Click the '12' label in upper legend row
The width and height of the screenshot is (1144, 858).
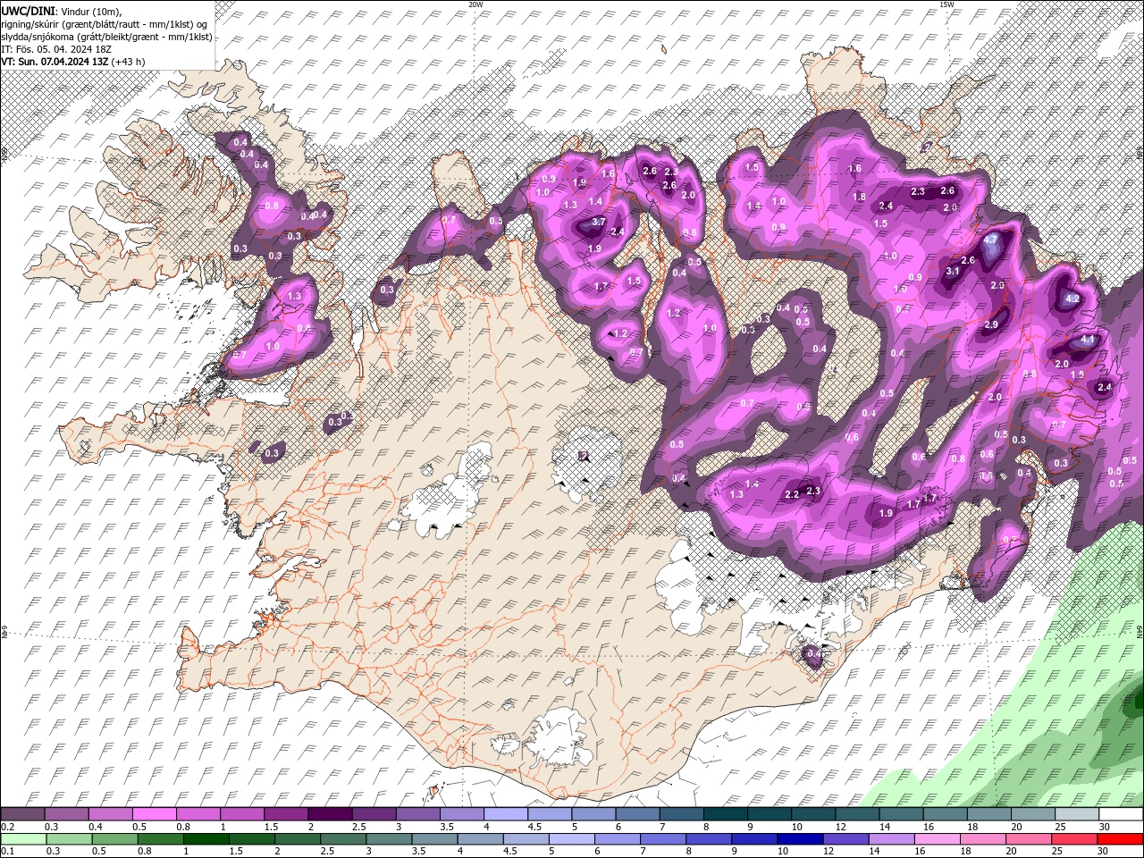tap(841, 827)
